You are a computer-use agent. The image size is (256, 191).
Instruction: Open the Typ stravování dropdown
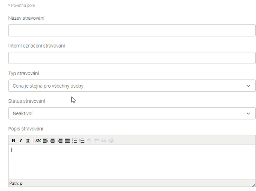click(x=132, y=86)
